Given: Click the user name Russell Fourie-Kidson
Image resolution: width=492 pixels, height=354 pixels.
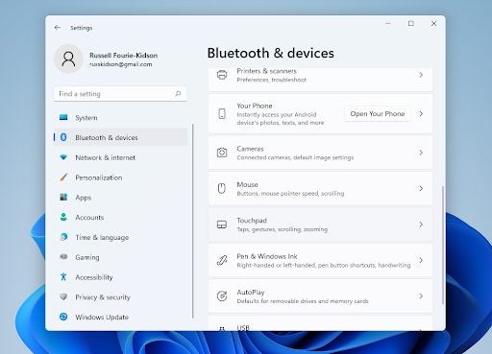Looking at the screenshot, I should (123, 56).
